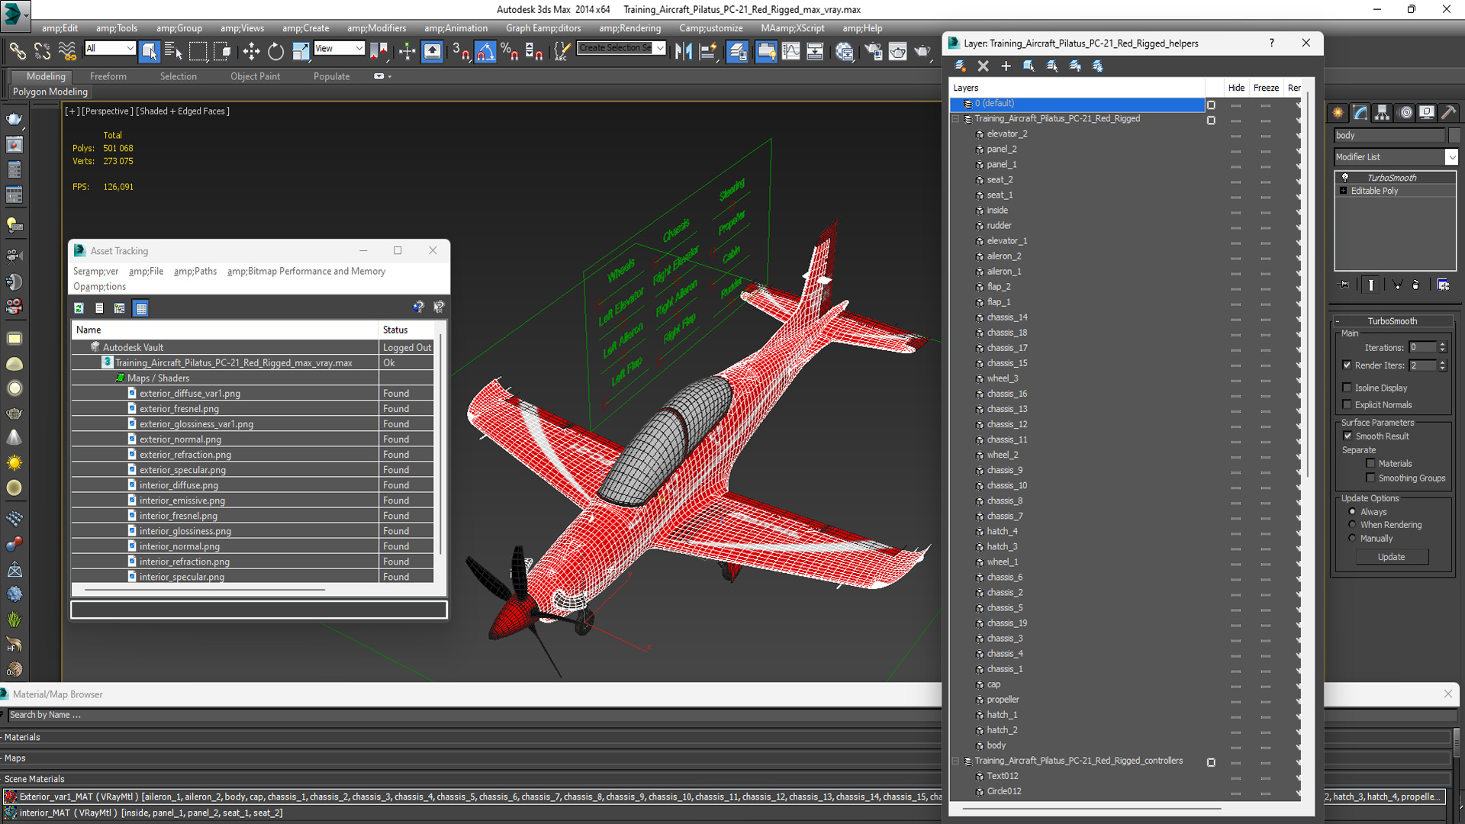Open amp;Animation menu
Screen dimensions: 1465x824
point(456,28)
